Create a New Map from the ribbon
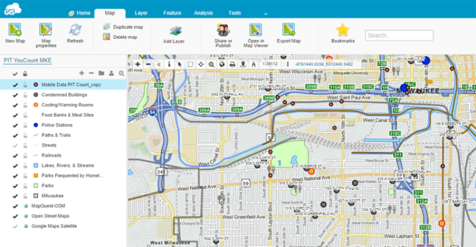Image resolution: width=476 pixels, height=247 pixels. click(x=15, y=33)
